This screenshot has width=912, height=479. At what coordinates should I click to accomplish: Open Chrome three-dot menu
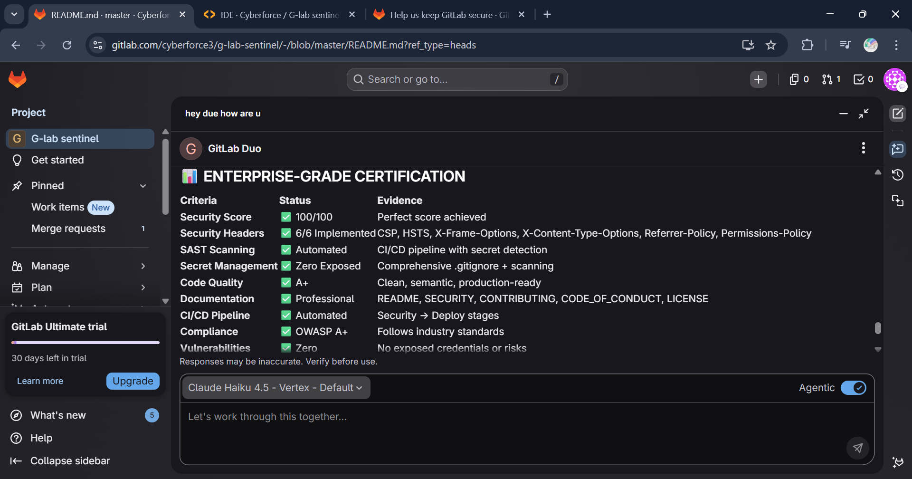coord(896,45)
